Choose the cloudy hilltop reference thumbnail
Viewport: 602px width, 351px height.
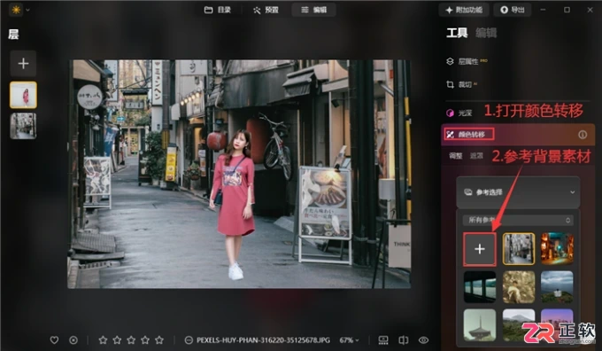coord(557,287)
